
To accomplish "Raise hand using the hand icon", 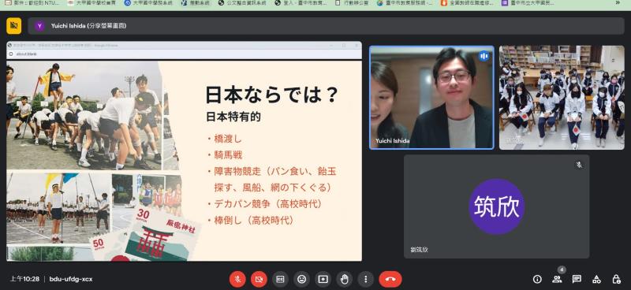I will [344, 279].
